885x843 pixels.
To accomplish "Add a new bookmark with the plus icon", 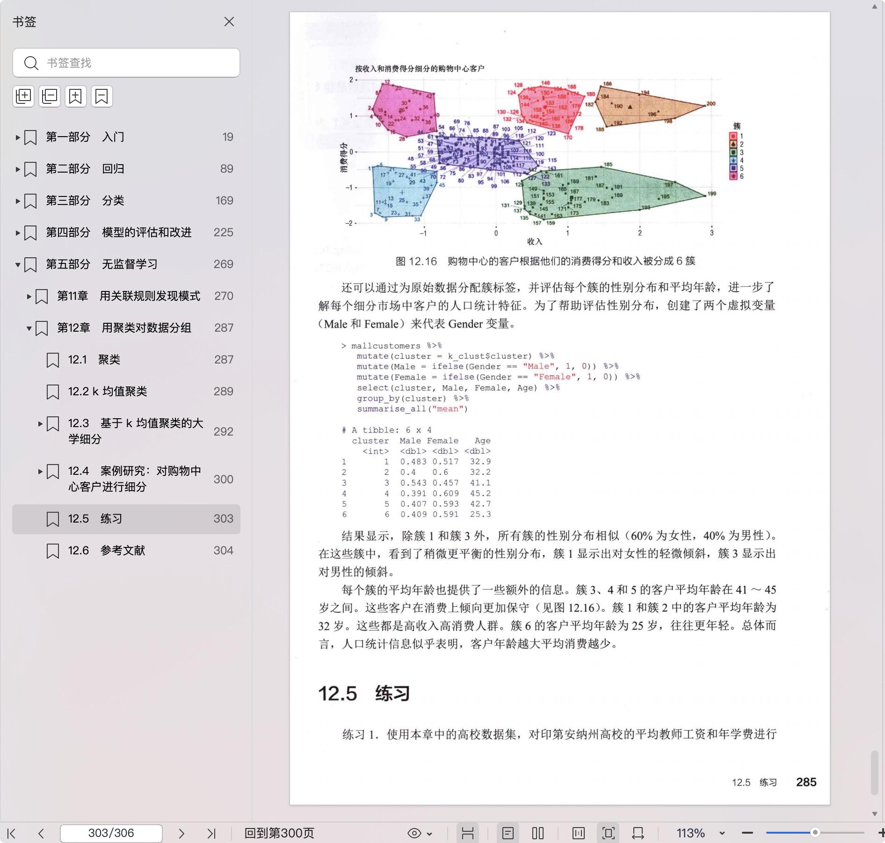I will 75,96.
